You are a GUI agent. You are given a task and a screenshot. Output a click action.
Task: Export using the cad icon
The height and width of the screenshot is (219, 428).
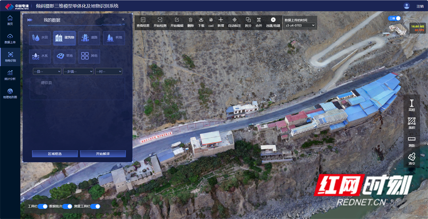pyautogui.click(x=211, y=23)
